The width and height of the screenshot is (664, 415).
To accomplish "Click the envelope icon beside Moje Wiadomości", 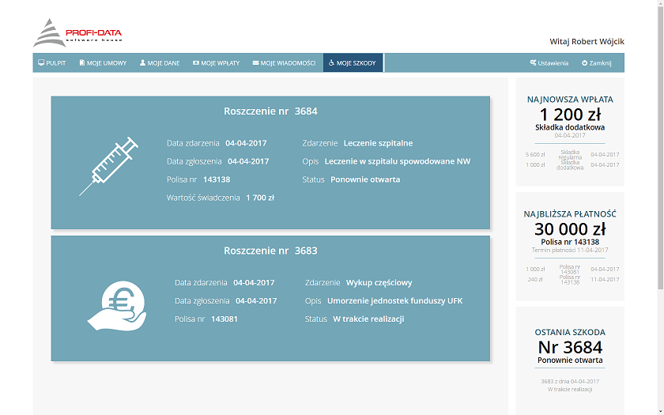I will point(256,62).
